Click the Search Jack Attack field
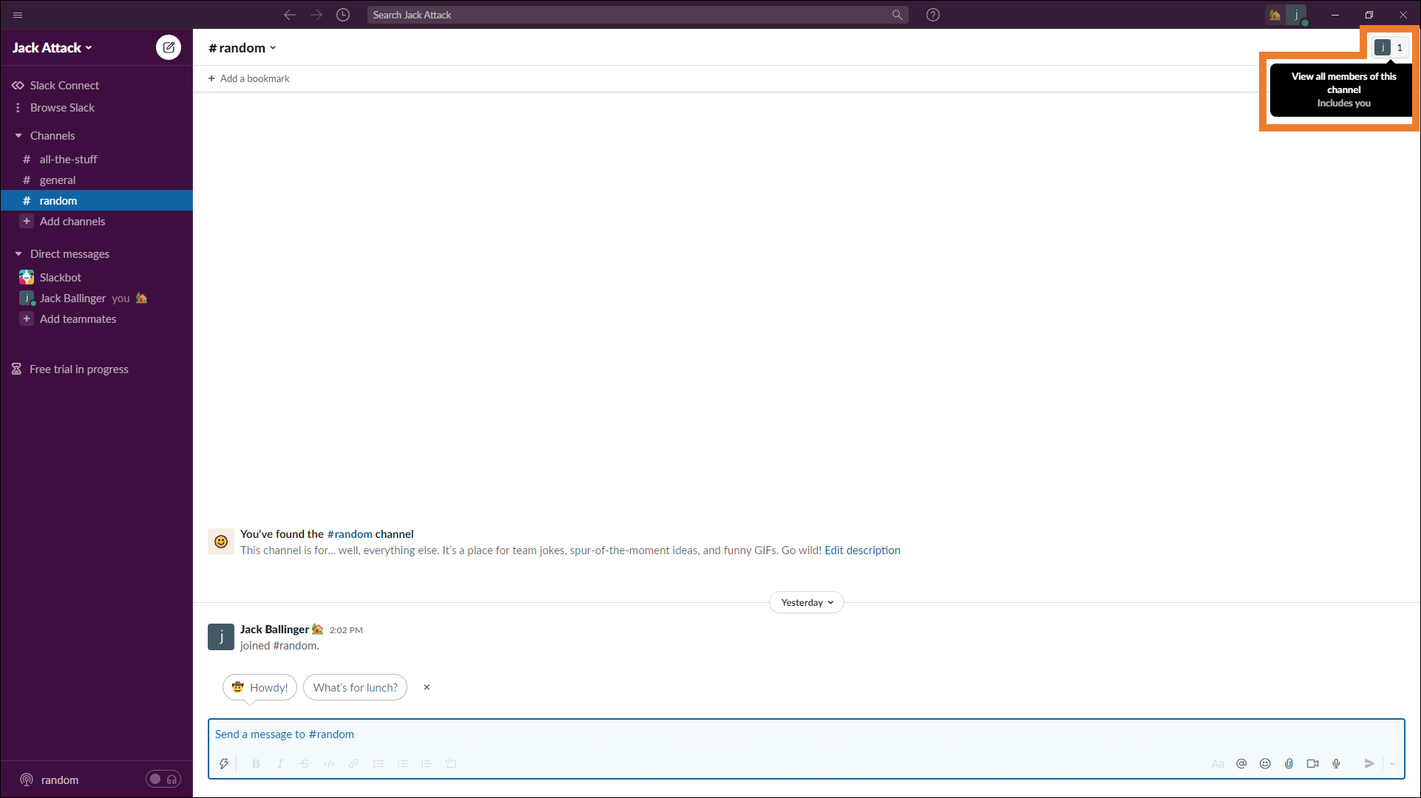 point(637,15)
